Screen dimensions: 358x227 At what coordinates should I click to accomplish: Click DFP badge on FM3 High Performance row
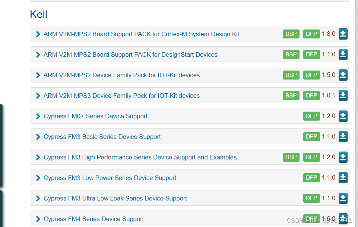click(311, 157)
